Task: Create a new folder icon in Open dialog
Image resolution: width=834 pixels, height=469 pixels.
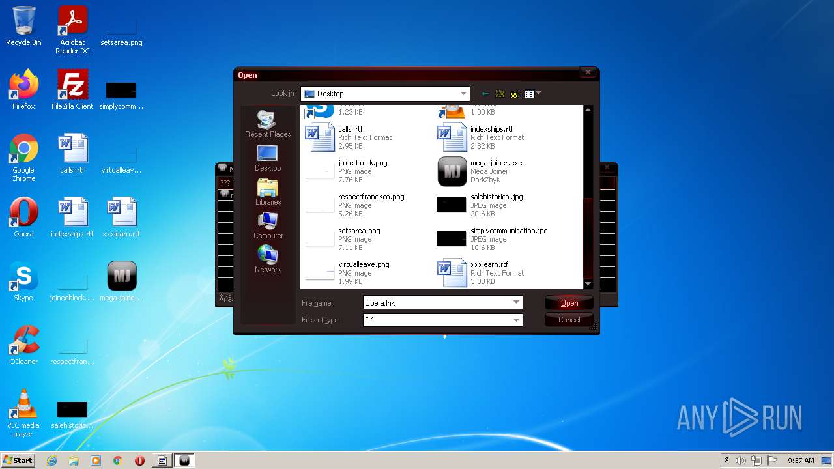Action: 514,94
